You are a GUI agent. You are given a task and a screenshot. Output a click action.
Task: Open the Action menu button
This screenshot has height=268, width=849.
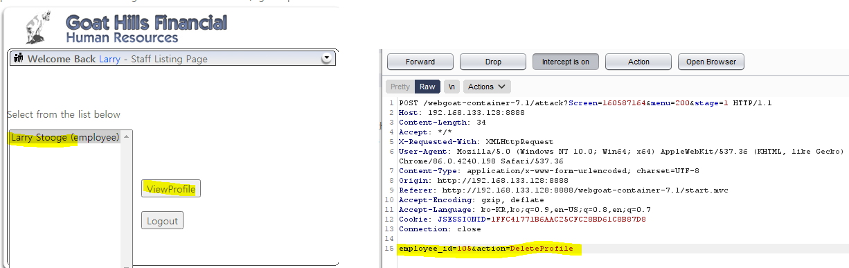pyautogui.click(x=638, y=62)
